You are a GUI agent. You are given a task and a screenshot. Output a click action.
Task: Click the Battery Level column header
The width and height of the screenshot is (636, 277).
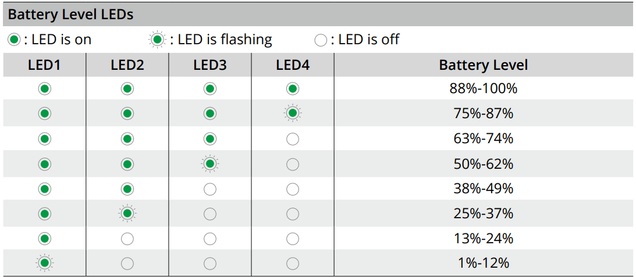[x=483, y=65]
